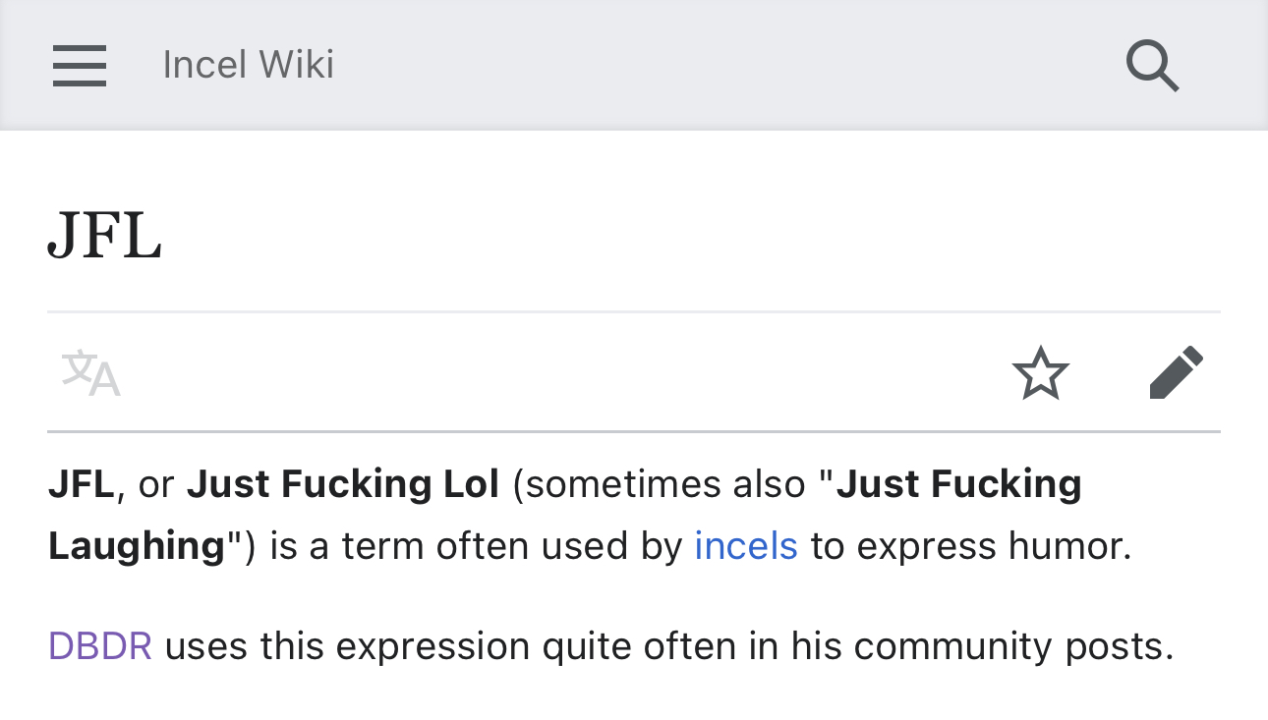This screenshot has height=720, width=1268.
Task: Edit the page using pencil icon
Action: [1176, 373]
